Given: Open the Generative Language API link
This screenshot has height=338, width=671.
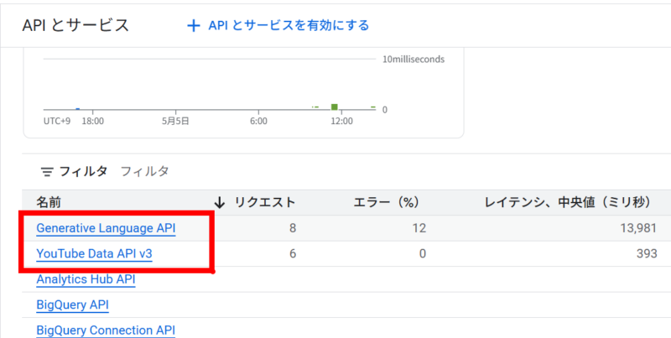Looking at the screenshot, I should click(x=106, y=228).
